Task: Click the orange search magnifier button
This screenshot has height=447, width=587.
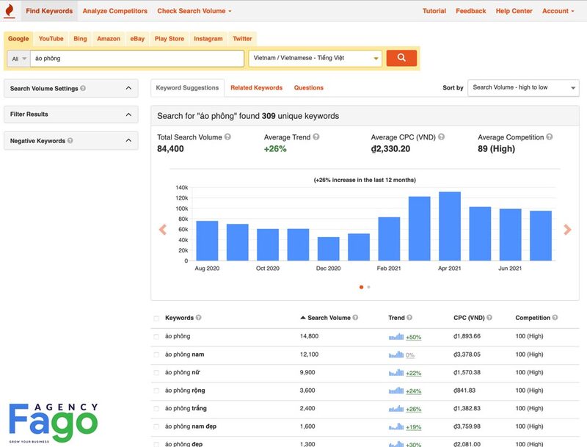Action: click(x=401, y=58)
